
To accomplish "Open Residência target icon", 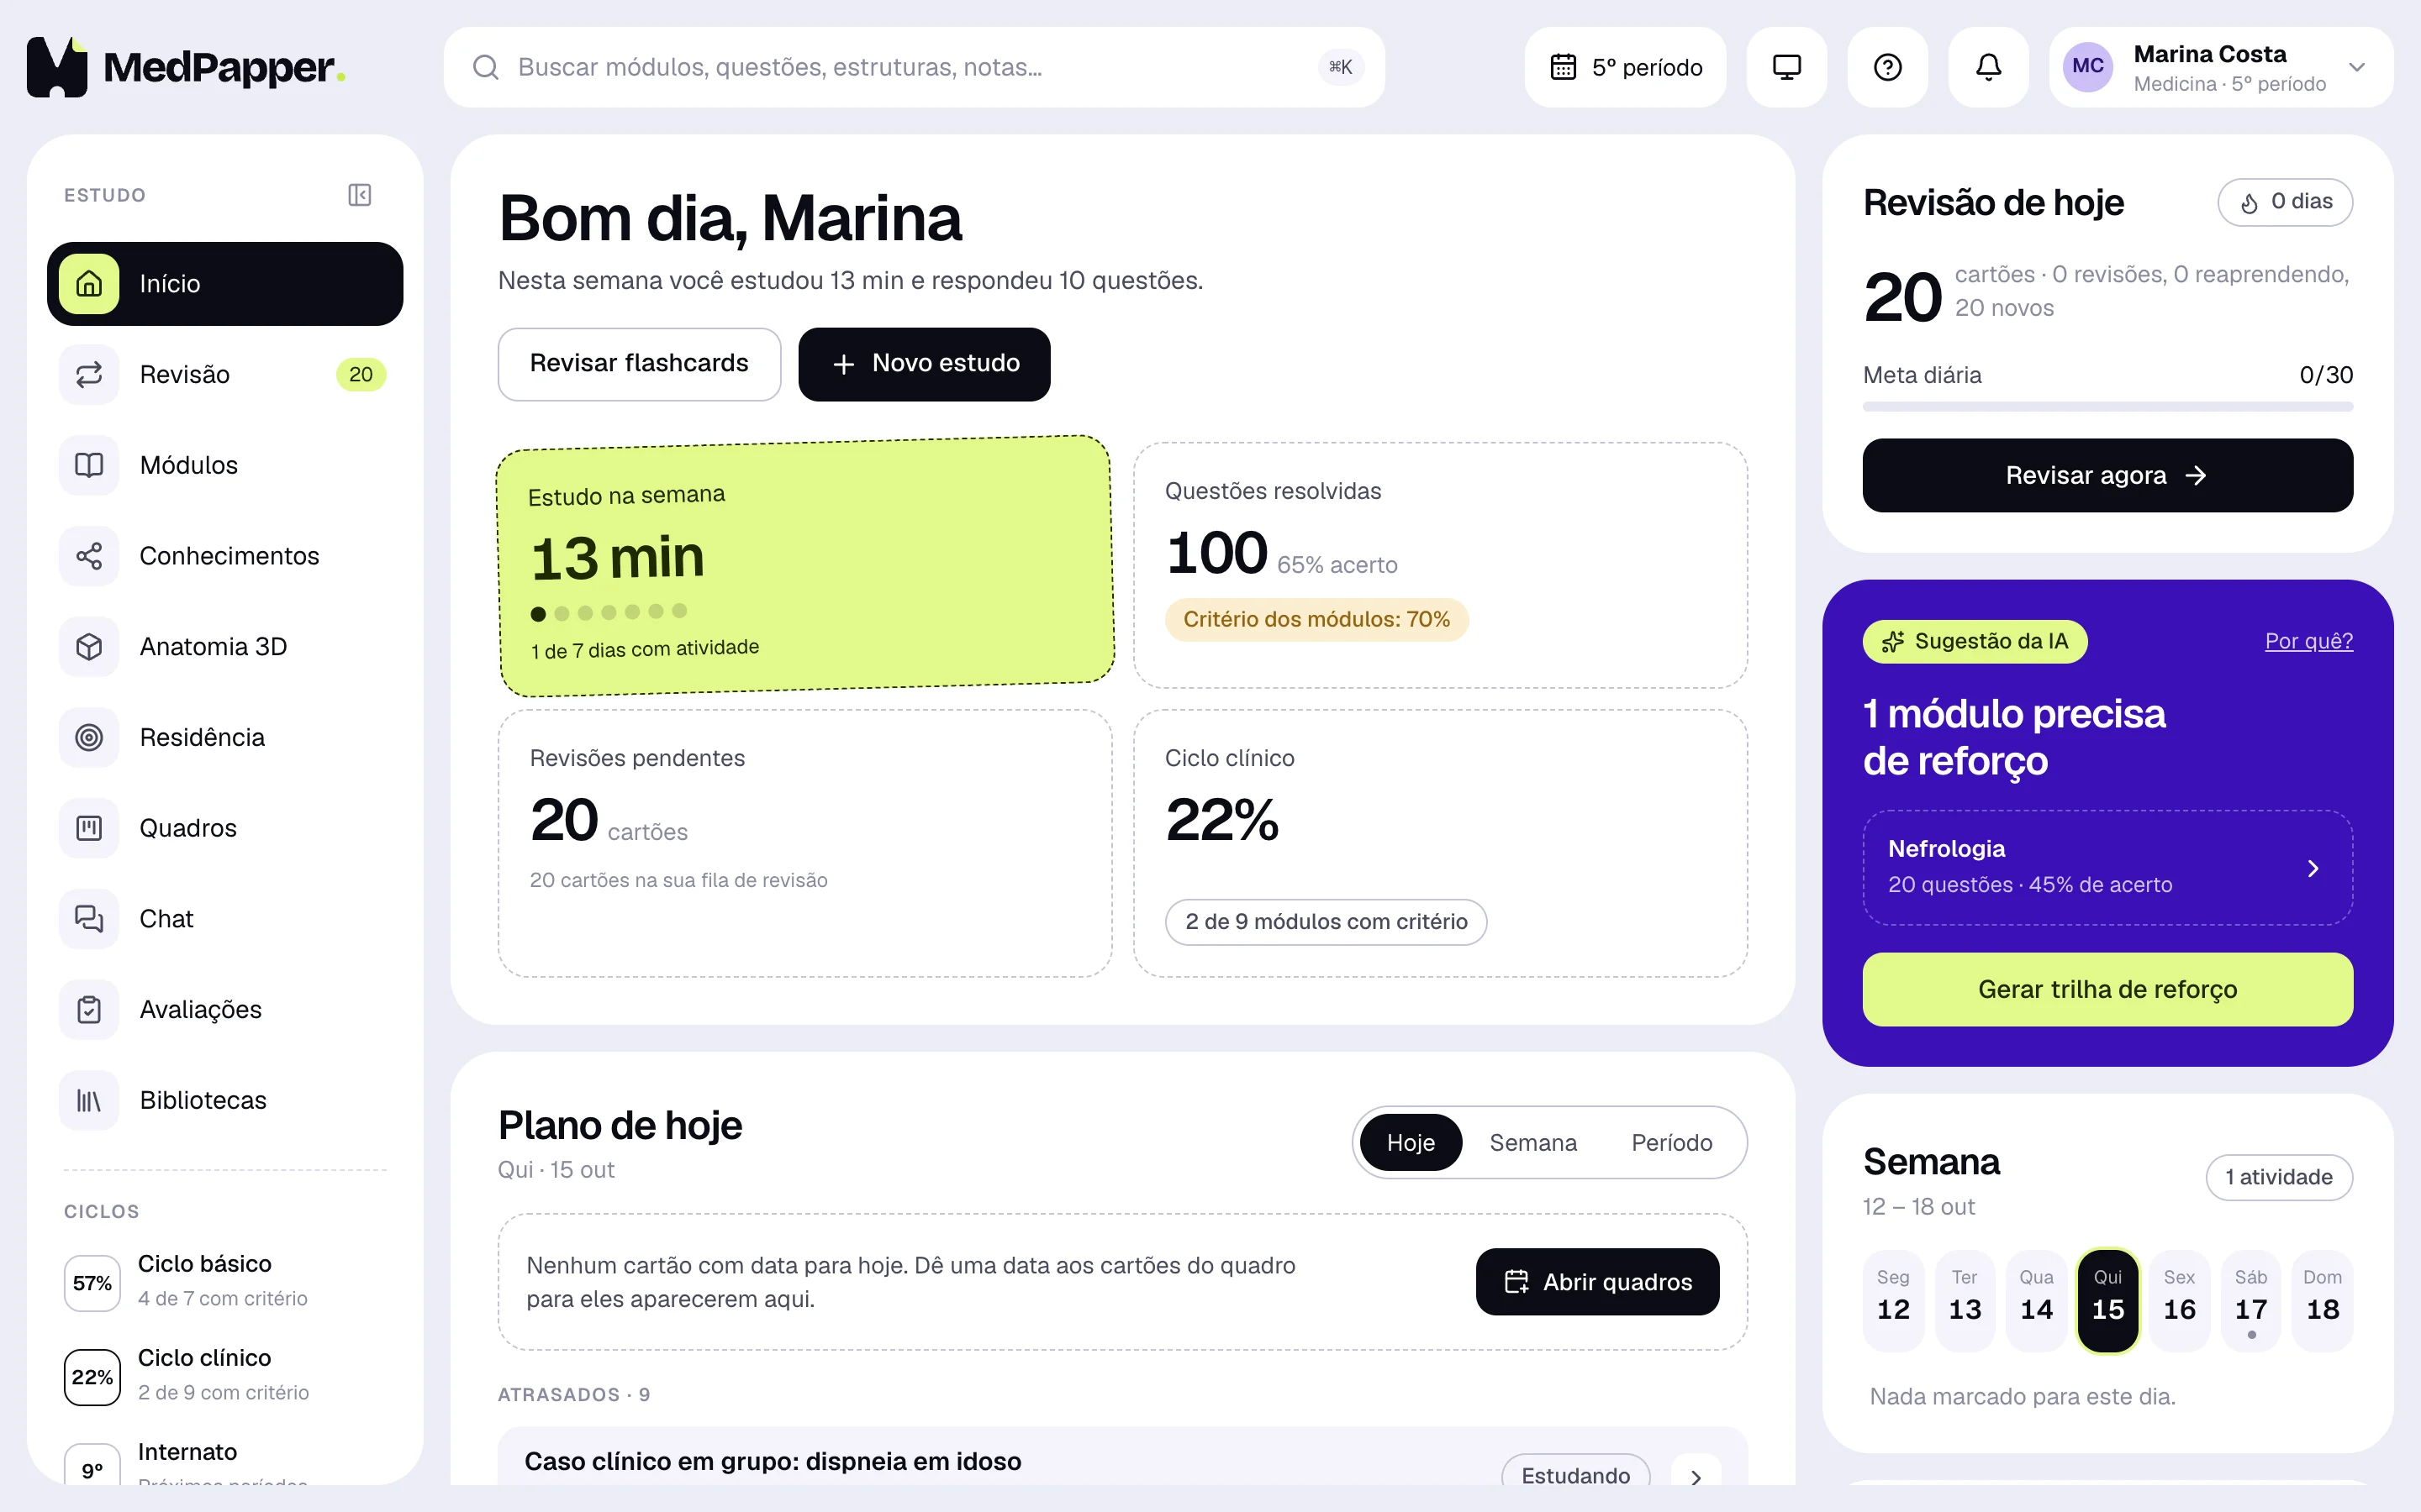I will (89, 737).
